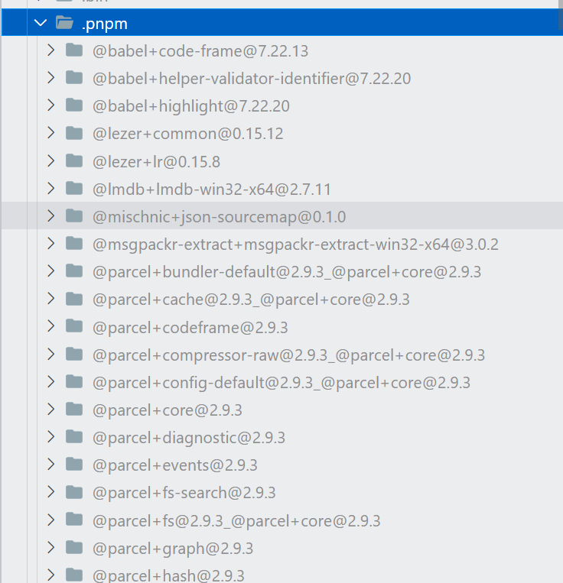Screen dimensions: 563x583
Task: Expand @parcel+fs-search@2.9.3 chevron
Action: coord(51,492)
